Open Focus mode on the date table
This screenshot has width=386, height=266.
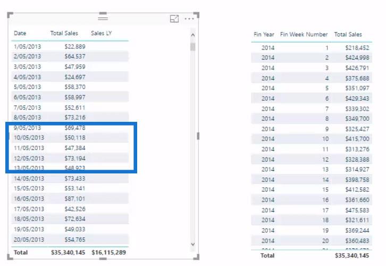pyautogui.click(x=174, y=19)
